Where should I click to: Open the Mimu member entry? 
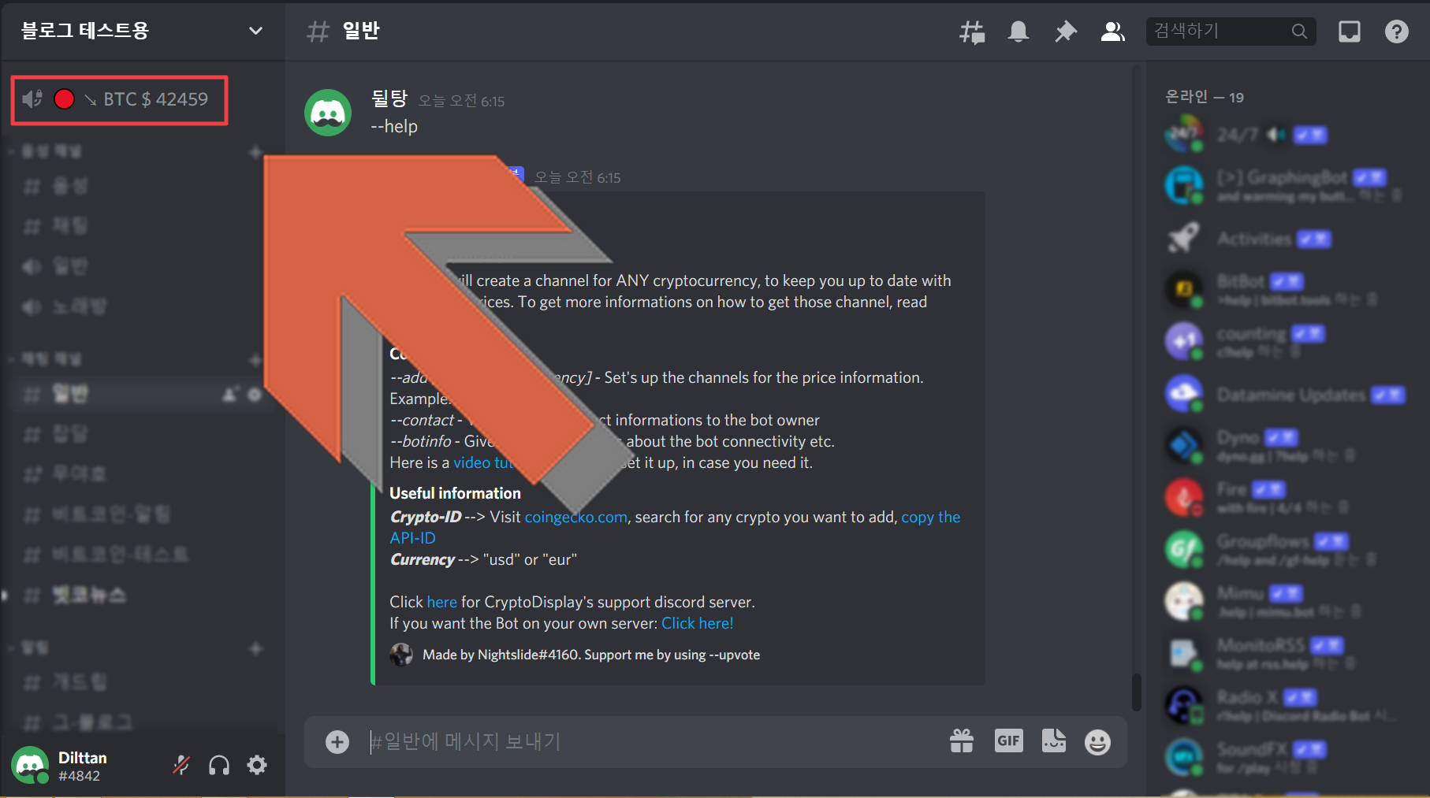coord(1283,601)
